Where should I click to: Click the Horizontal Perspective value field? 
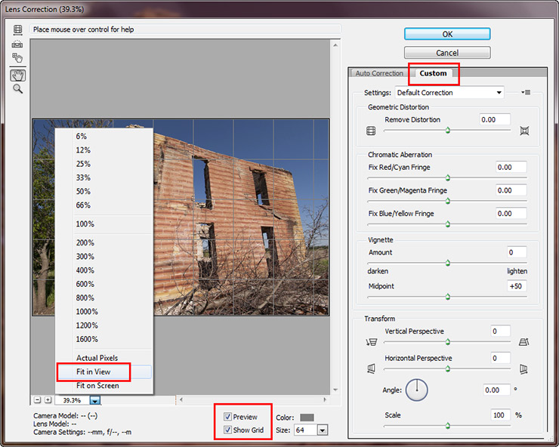[x=500, y=358]
